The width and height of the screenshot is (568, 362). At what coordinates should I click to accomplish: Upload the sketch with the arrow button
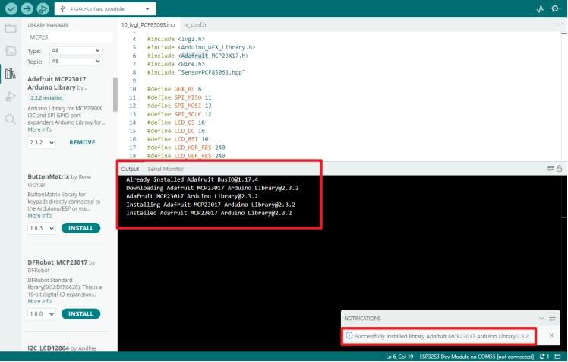pyautogui.click(x=27, y=9)
